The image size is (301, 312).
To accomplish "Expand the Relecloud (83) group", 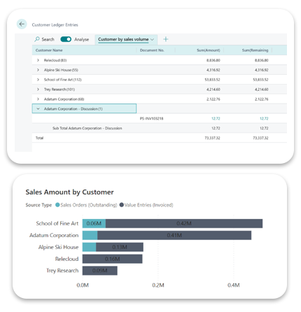I will (38, 60).
